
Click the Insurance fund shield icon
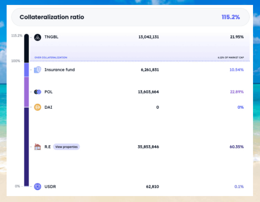(38, 70)
